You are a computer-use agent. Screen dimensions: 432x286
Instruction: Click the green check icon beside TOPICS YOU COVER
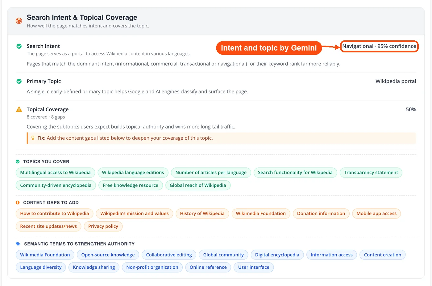(18, 161)
